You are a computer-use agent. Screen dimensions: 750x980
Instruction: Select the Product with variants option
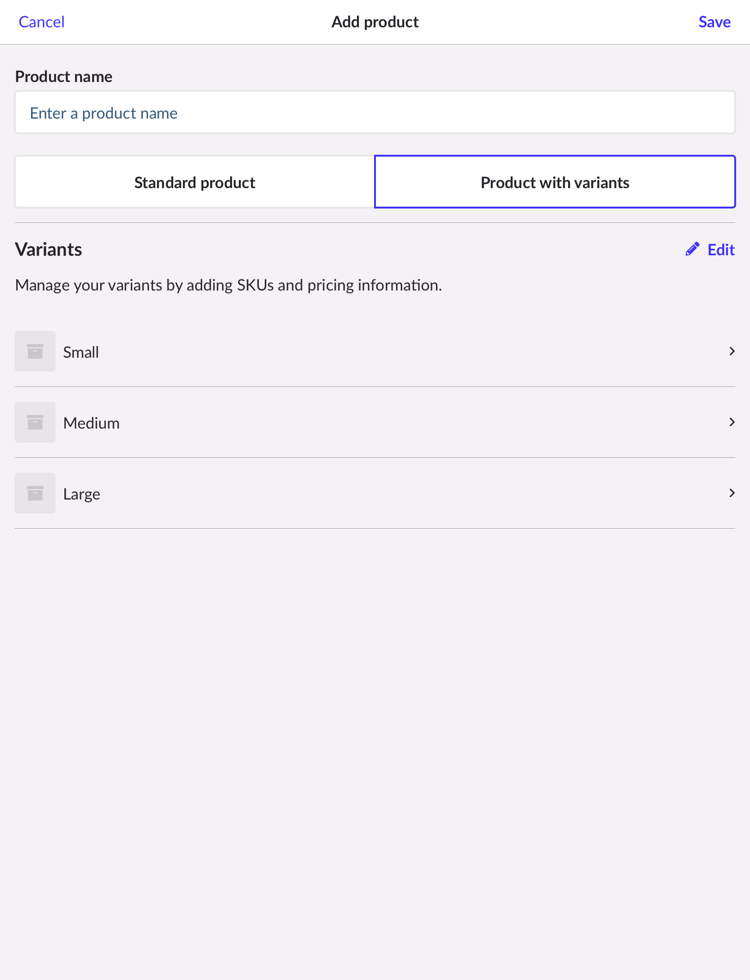[x=555, y=182]
